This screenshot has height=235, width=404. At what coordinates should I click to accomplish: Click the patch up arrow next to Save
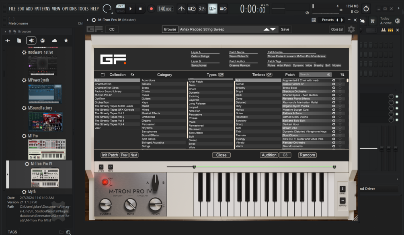[267, 29]
